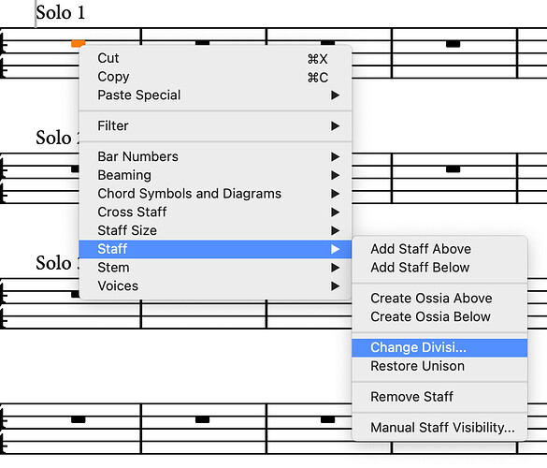The image size is (547, 468).
Task: Open the Staff Size submenu
Action: pos(215,230)
